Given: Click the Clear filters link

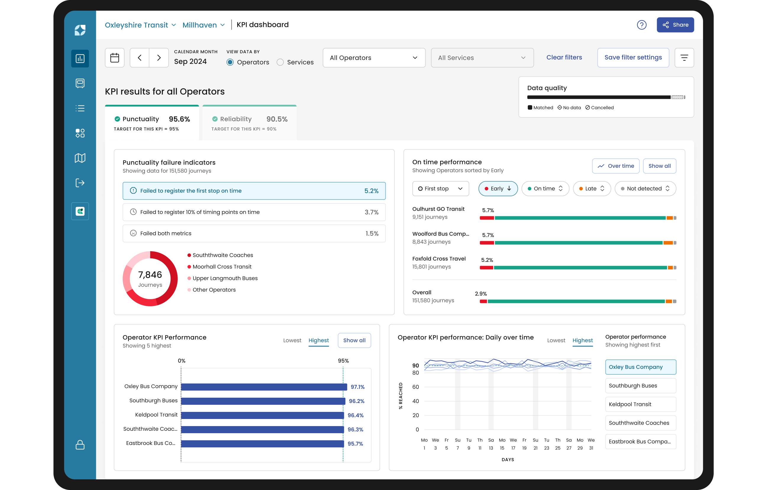Looking at the screenshot, I should (x=564, y=57).
